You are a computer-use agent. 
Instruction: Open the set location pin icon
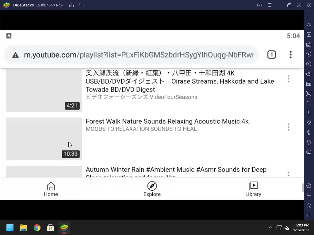[309, 132]
